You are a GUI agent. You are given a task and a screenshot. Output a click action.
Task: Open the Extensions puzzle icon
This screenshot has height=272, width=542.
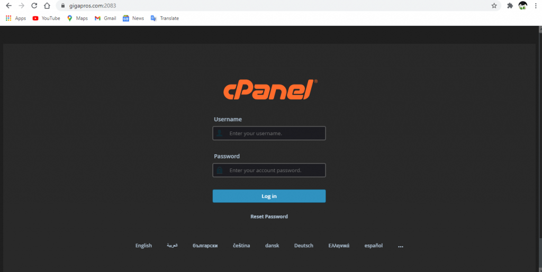click(510, 6)
